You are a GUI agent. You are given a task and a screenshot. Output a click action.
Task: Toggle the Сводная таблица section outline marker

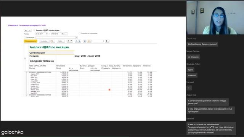pyautogui.click(x=25, y=58)
